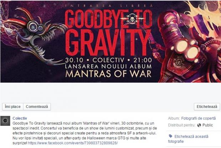Click the Distribuit pentru label
Viewport: 221px width, 148px height.
[181, 125]
